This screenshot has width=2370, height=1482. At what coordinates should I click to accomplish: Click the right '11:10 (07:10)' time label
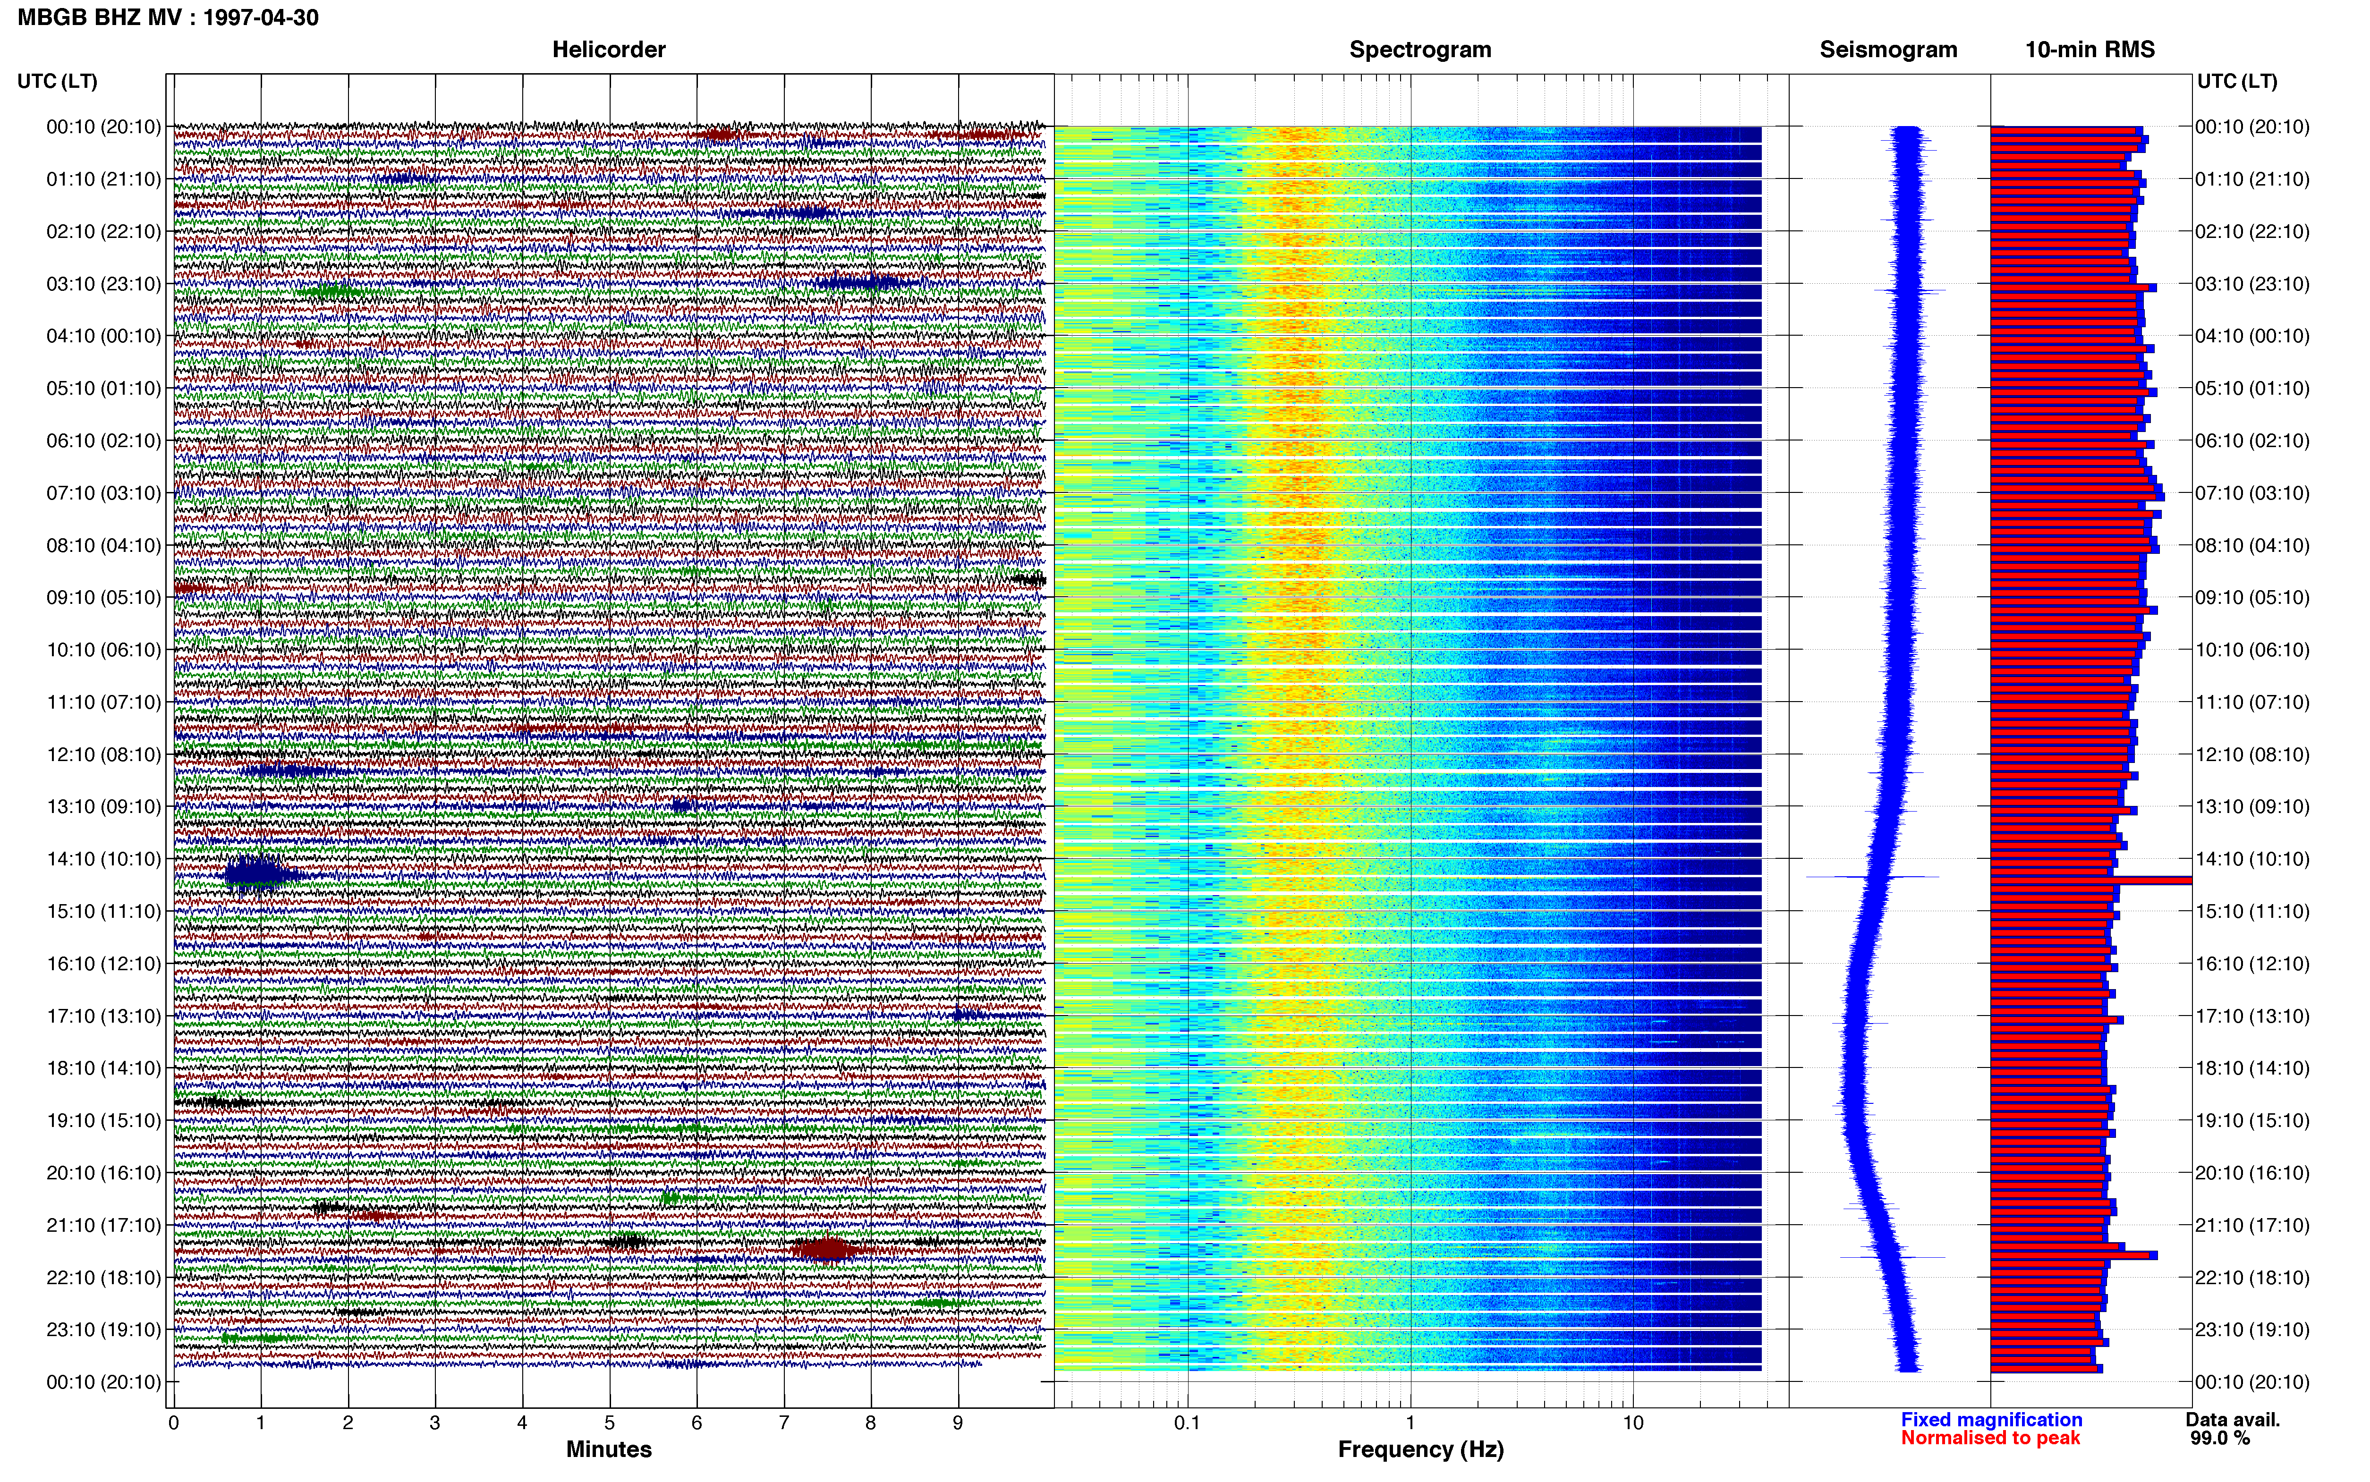2252,702
